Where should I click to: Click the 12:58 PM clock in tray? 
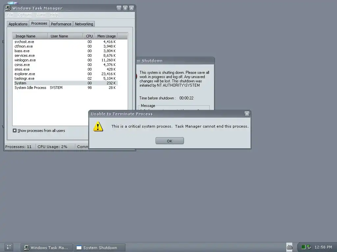click(x=323, y=247)
